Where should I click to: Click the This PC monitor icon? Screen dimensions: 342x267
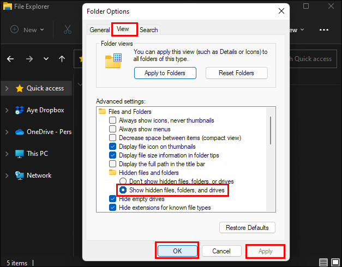(20, 154)
